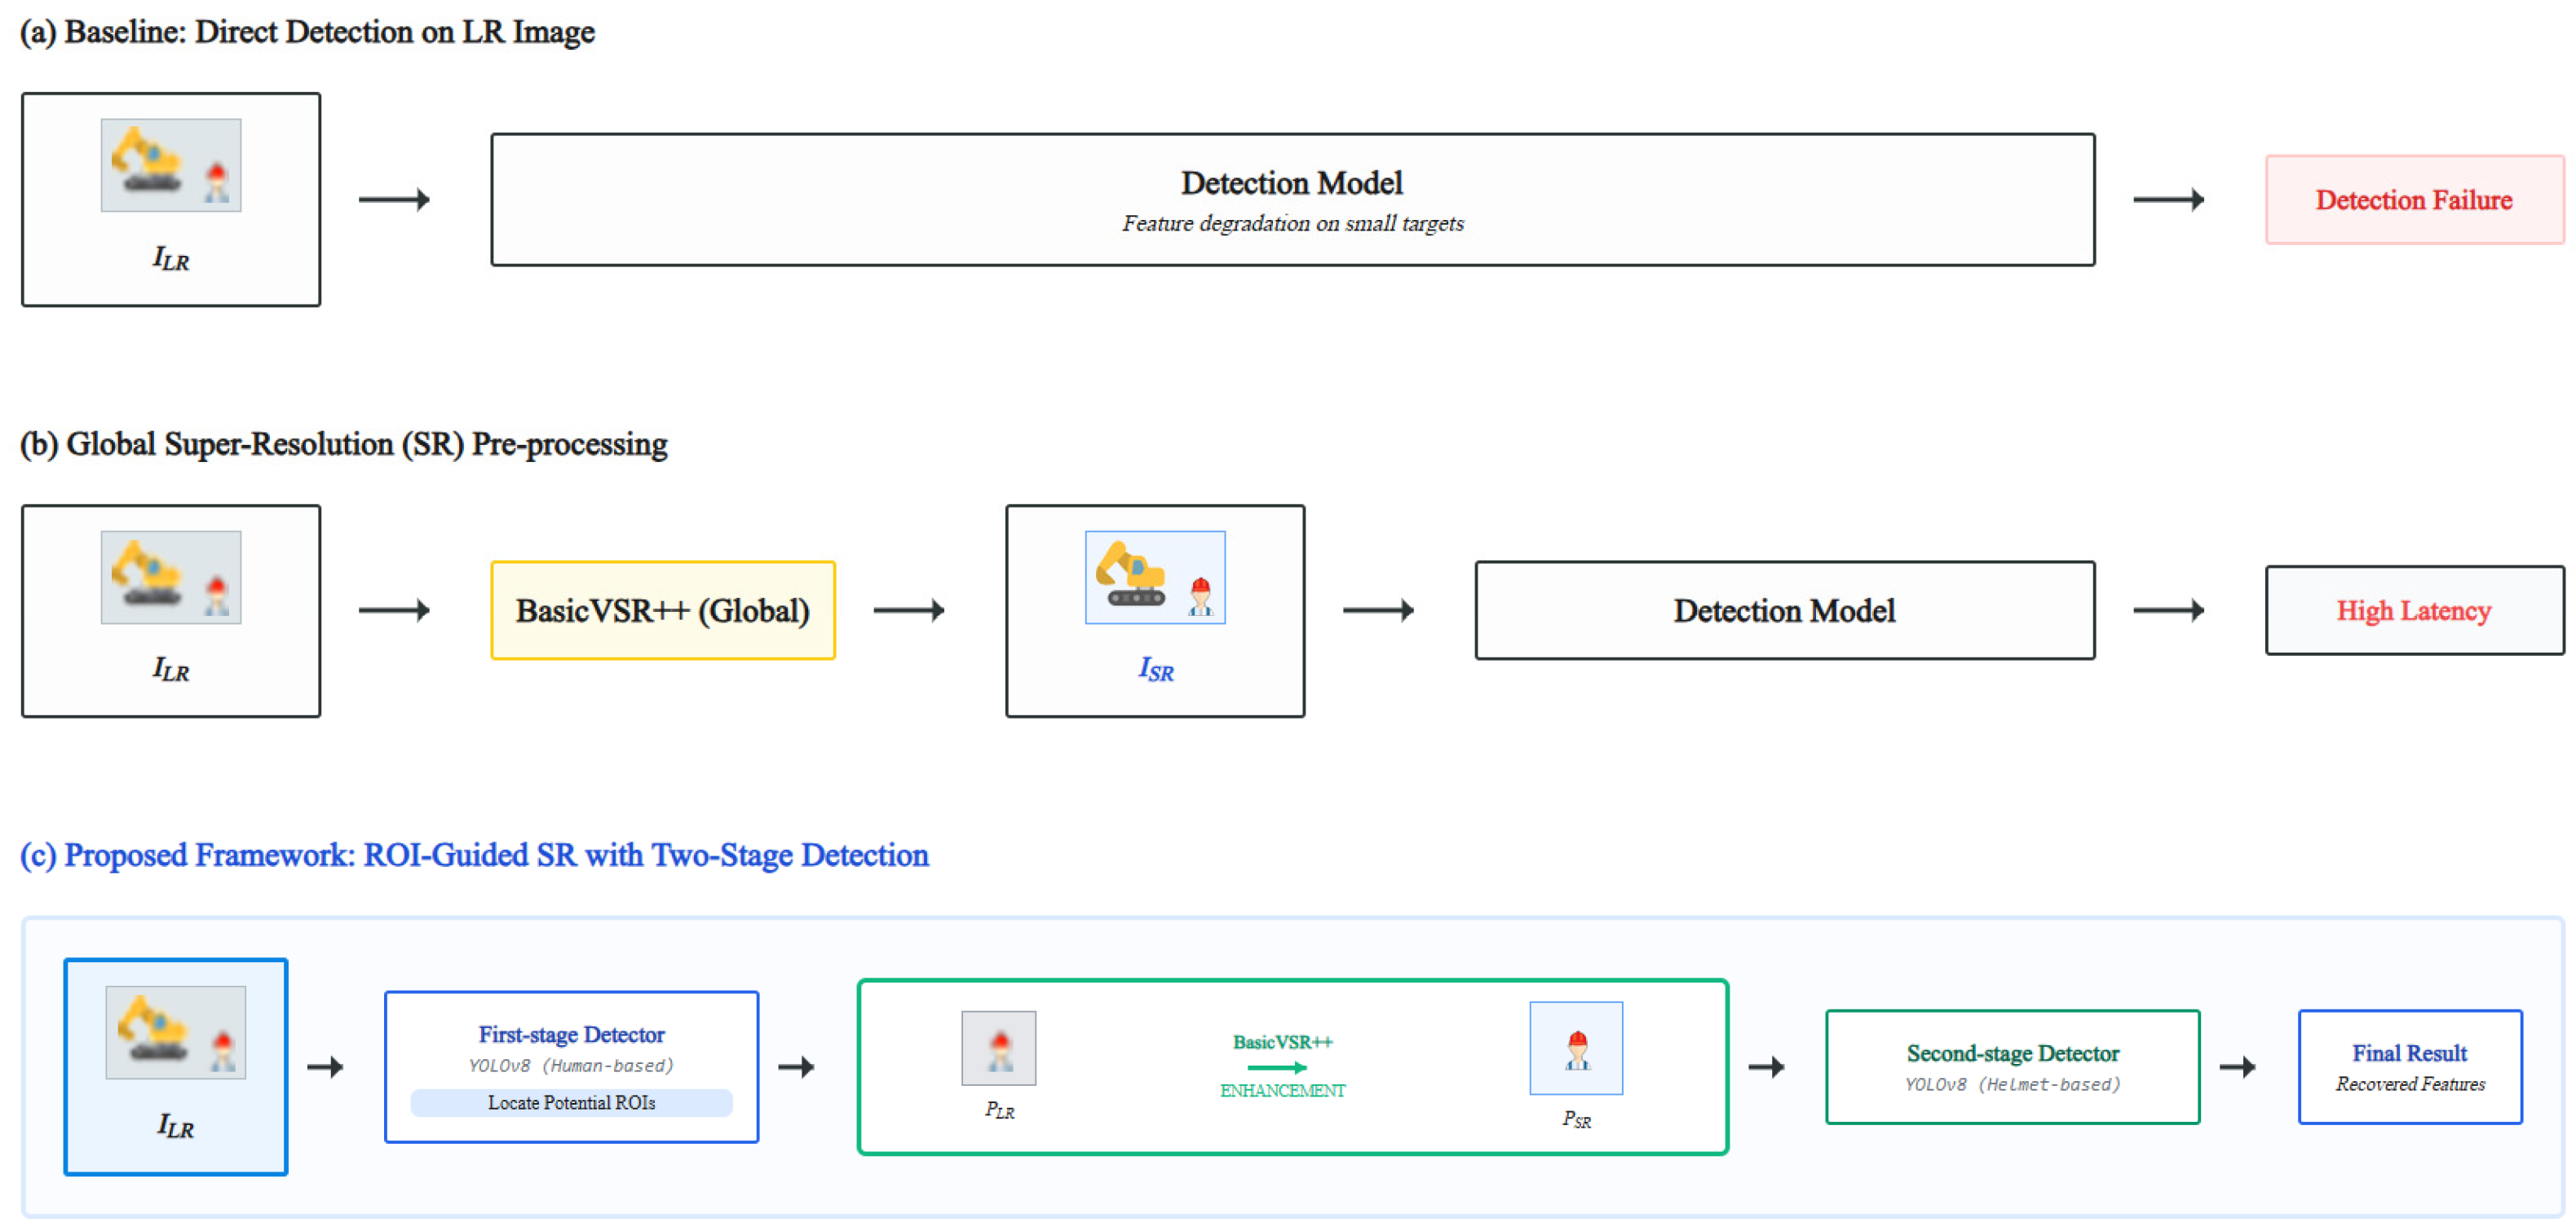Click the green BasicVSR++ enhancement arrow
Screen dimensions: 2576x1231
click(1277, 1067)
